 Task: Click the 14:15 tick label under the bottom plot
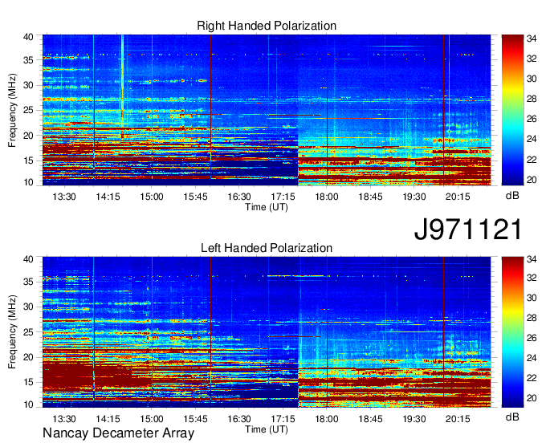(x=108, y=419)
